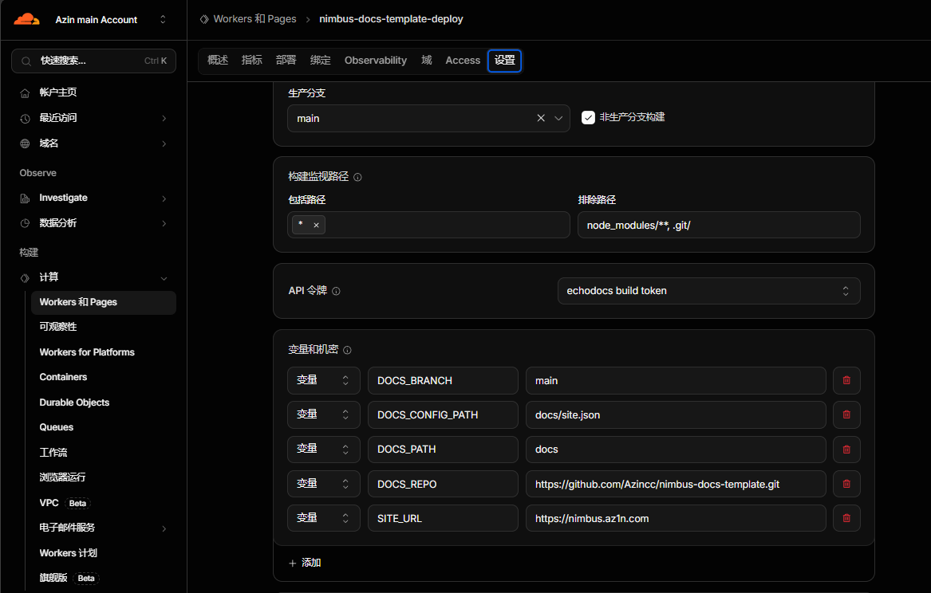Click the 排除路径 input field

click(x=719, y=225)
